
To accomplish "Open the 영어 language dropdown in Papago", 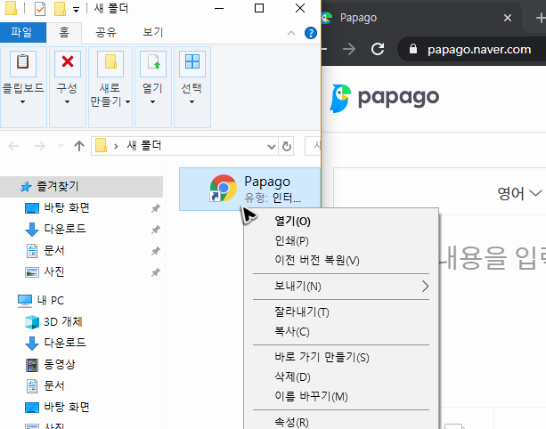I will point(519,193).
